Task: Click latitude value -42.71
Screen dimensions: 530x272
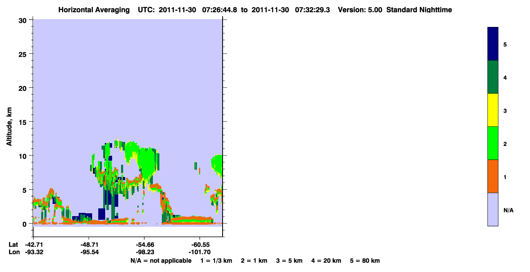Action: click(x=33, y=245)
